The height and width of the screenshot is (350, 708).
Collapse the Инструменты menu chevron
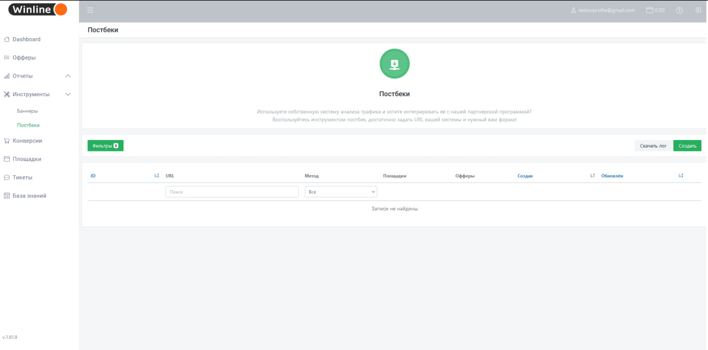(68, 95)
